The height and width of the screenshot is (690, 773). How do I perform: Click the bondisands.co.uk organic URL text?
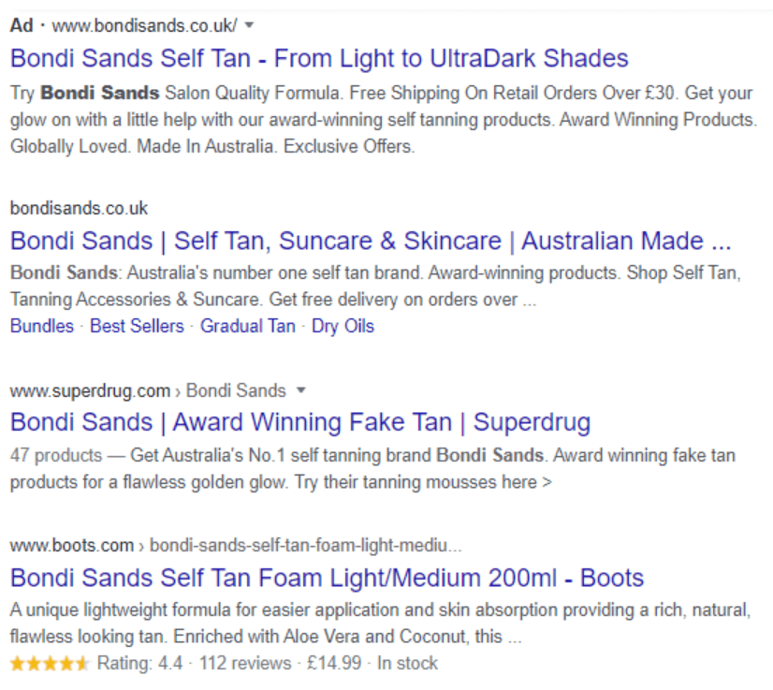pos(79,208)
